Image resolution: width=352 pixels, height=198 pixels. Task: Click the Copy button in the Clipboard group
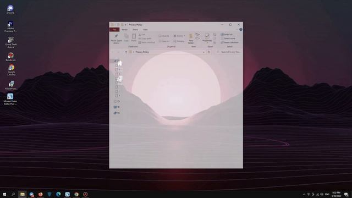pos(126,38)
